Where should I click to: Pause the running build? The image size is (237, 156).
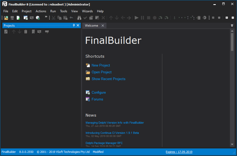point(142,18)
